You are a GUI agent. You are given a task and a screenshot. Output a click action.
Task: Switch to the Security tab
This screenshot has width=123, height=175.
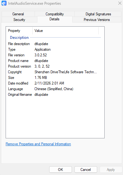[19, 20]
